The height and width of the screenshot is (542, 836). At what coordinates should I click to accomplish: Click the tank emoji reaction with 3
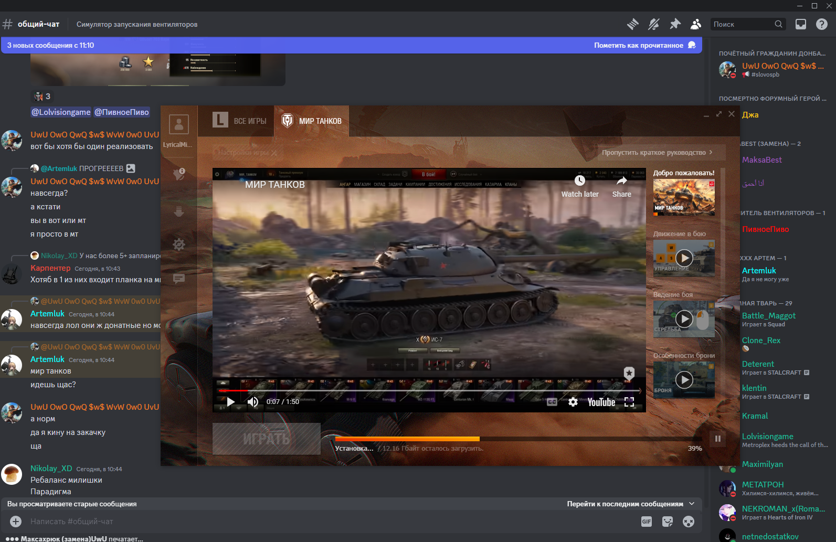tap(42, 97)
